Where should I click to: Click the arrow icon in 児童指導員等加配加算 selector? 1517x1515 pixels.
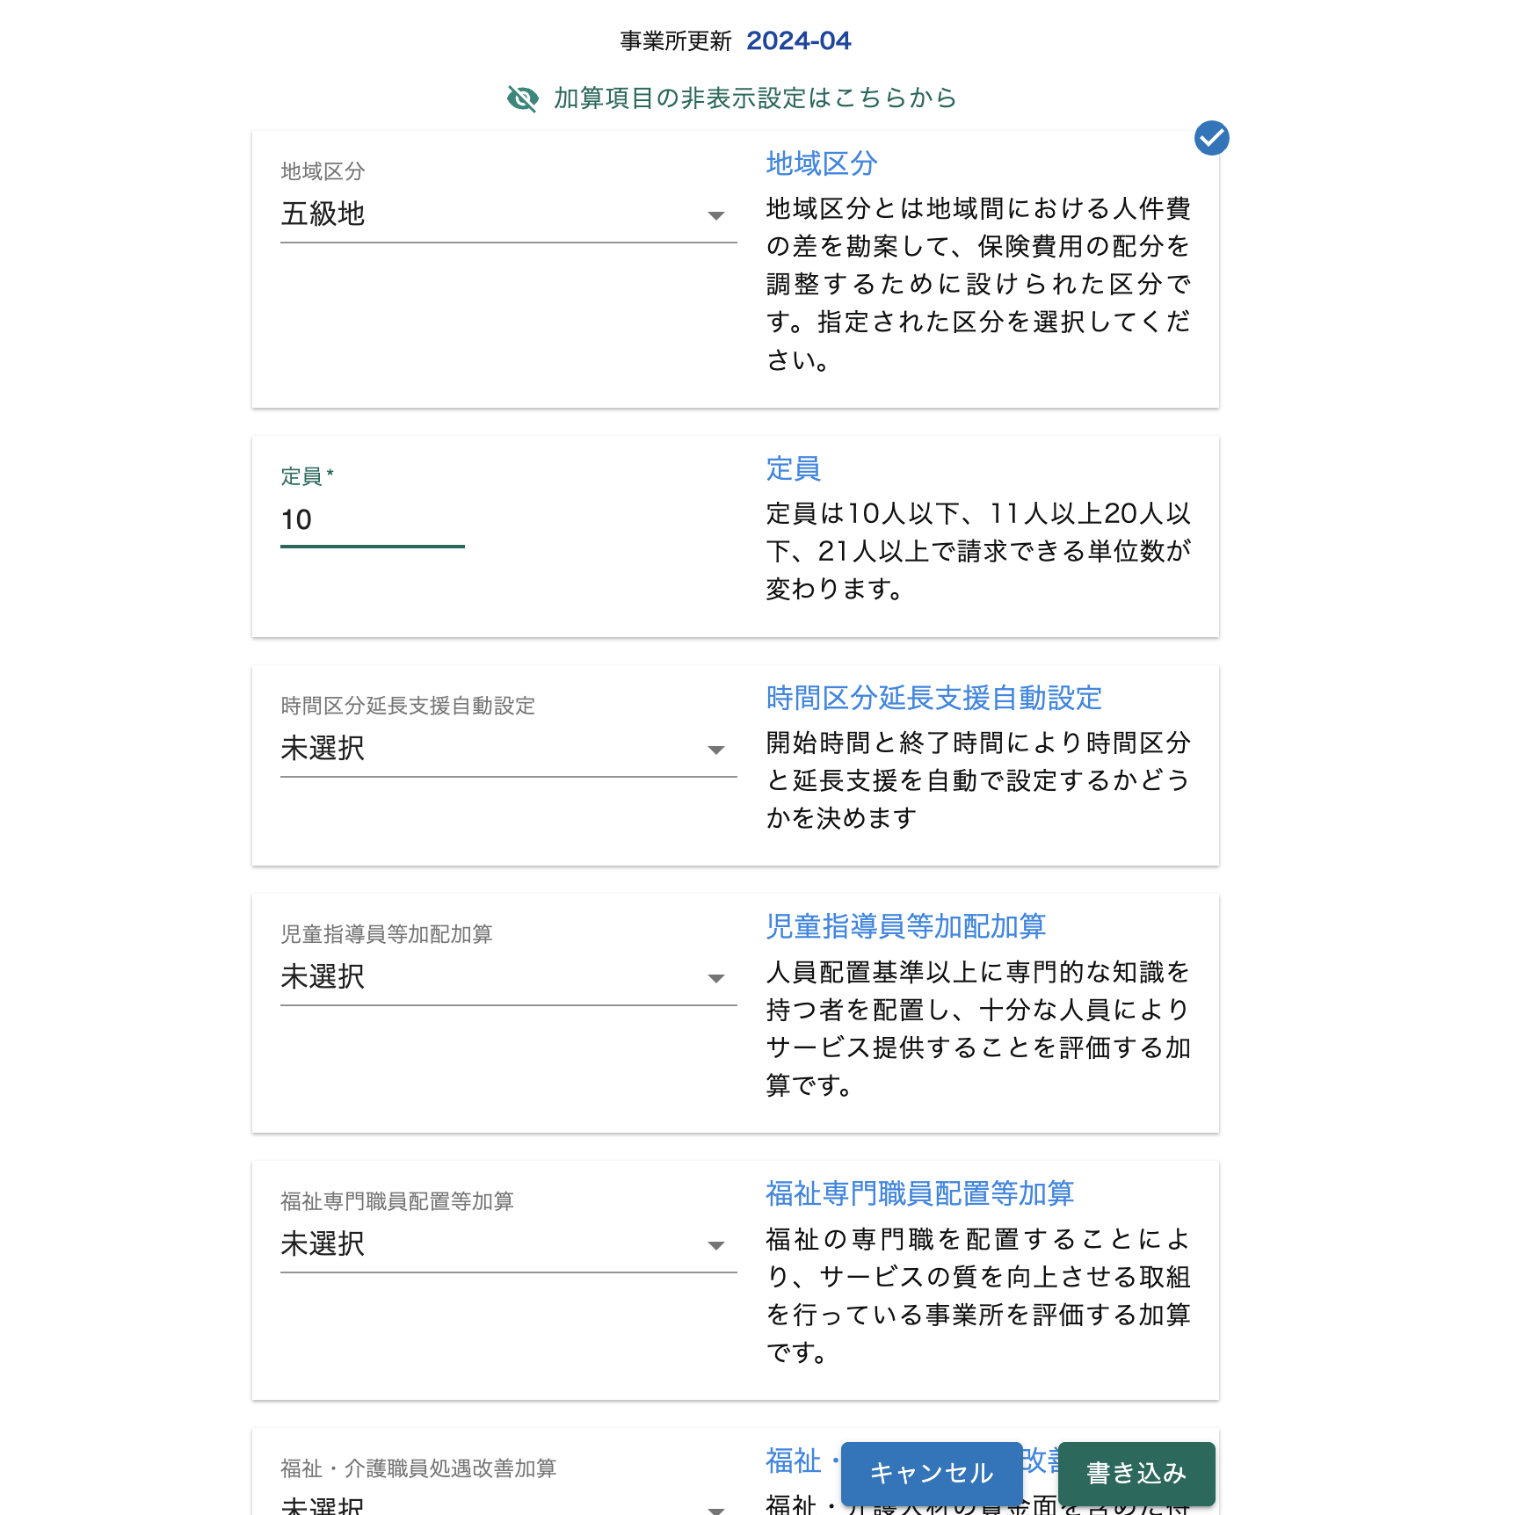(716, 978)
